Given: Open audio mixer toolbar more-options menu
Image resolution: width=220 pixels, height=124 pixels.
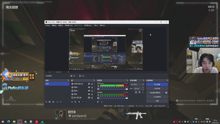Looking at the screenshot, I should tap(101, 102).
